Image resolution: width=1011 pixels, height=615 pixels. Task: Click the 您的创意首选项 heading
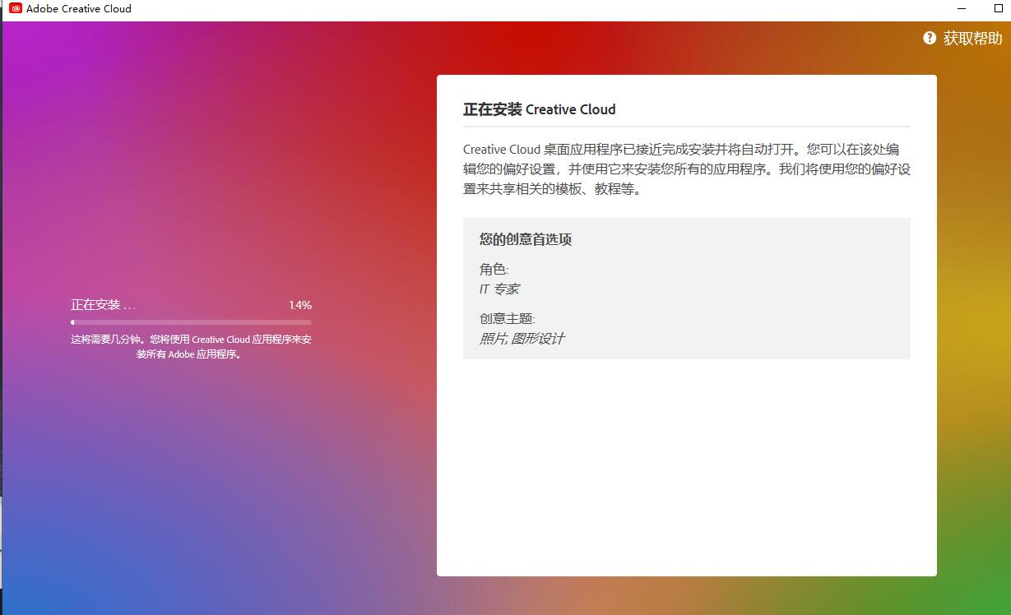coord(526,239)
